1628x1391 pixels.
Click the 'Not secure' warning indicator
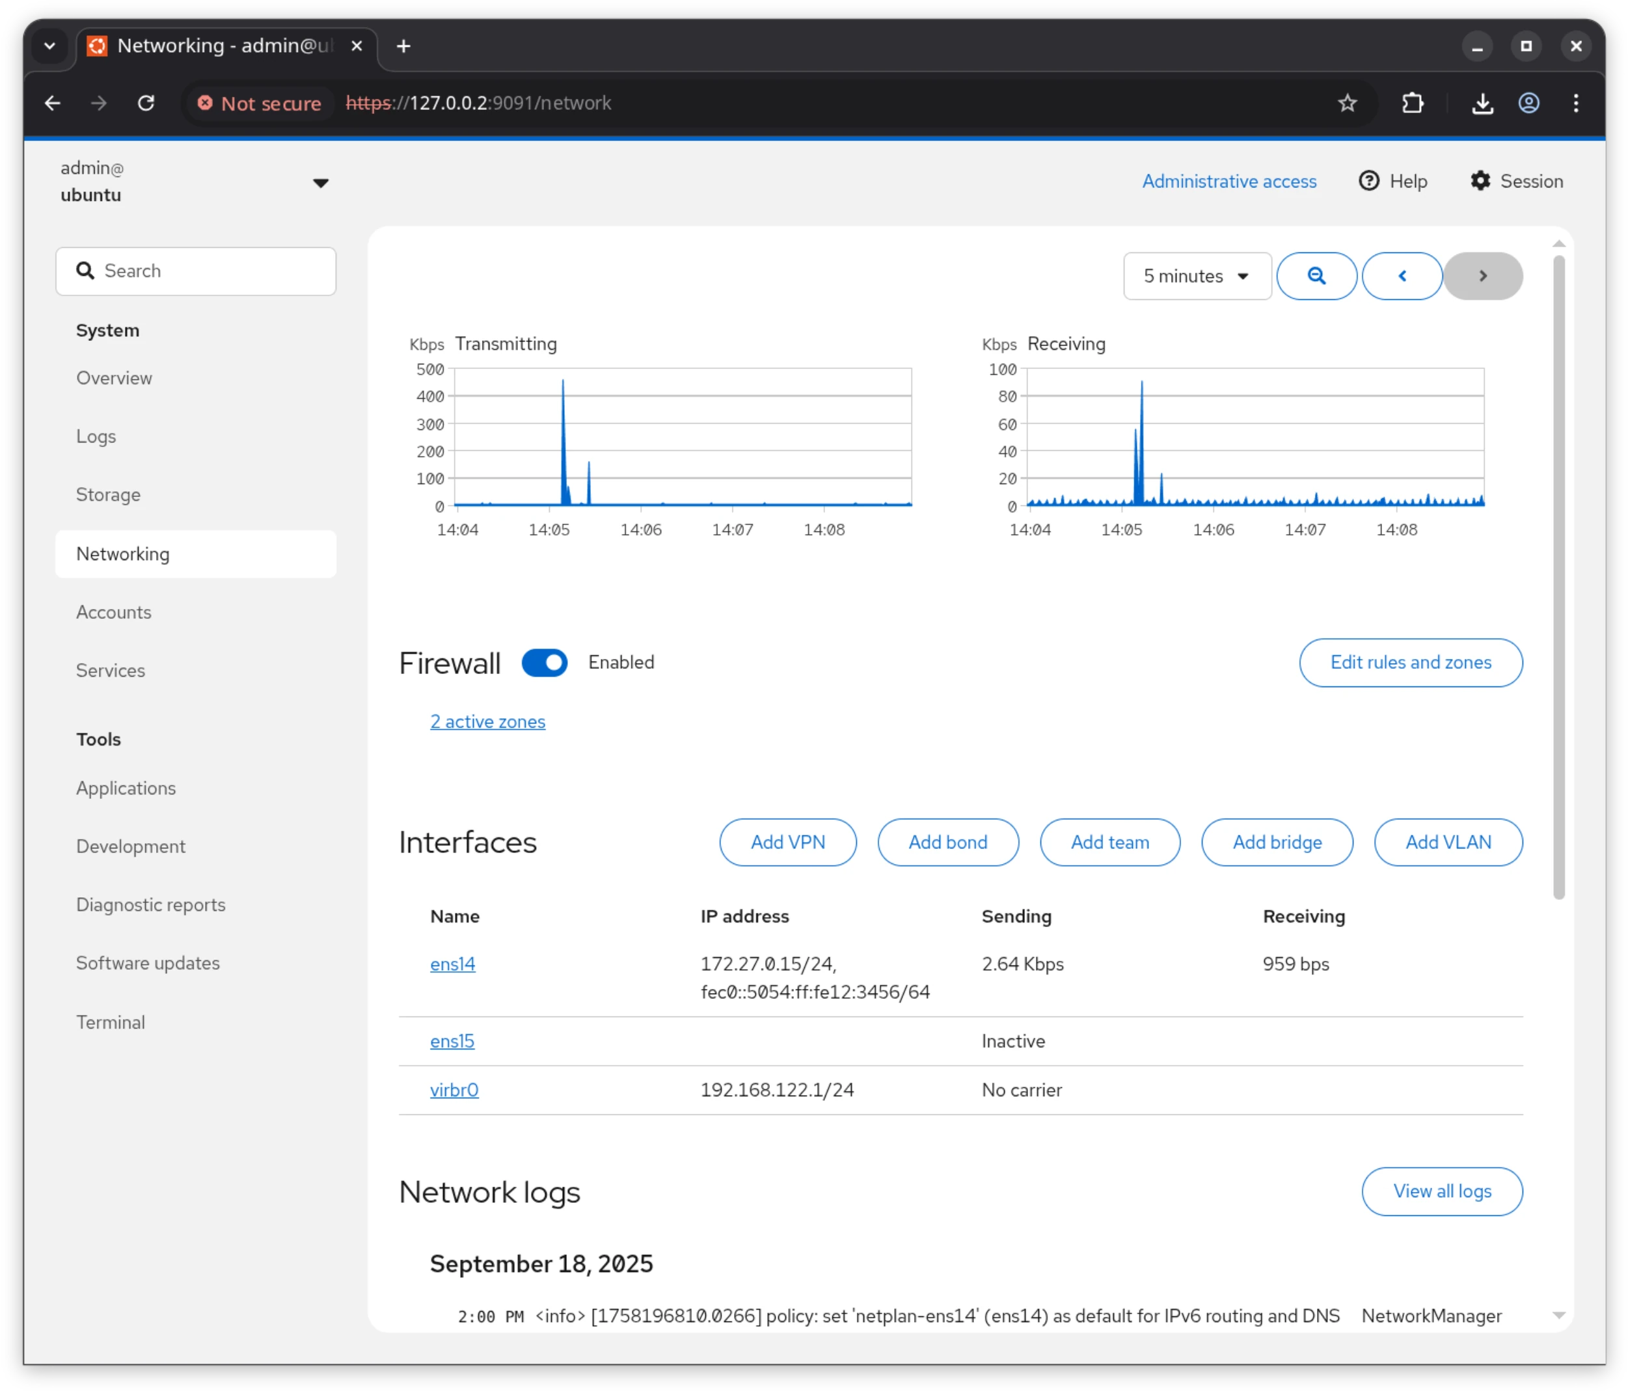coord(258,103)
